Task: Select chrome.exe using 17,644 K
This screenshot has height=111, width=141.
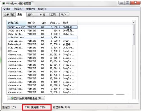Action: click(x=42, y=68)
